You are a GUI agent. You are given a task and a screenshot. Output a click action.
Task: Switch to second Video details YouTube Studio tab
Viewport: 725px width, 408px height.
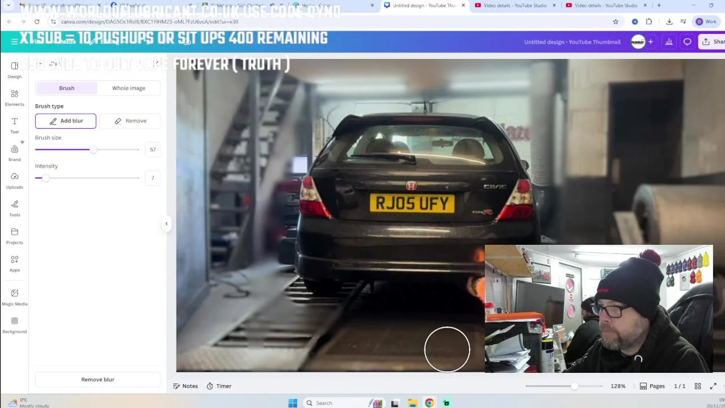tap(606, 6)
